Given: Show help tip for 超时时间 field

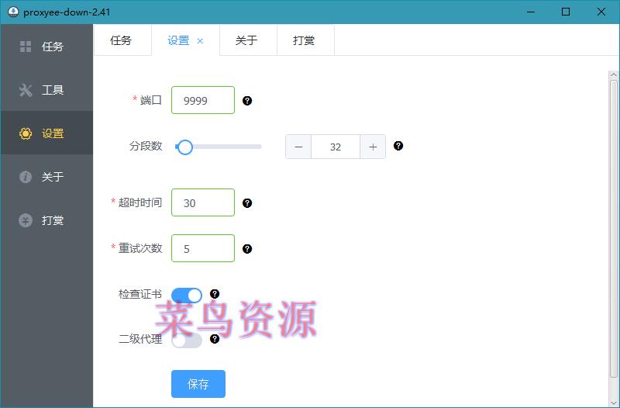Looking at the screenshot, I should pyautogui.click(x=247, y=203).
